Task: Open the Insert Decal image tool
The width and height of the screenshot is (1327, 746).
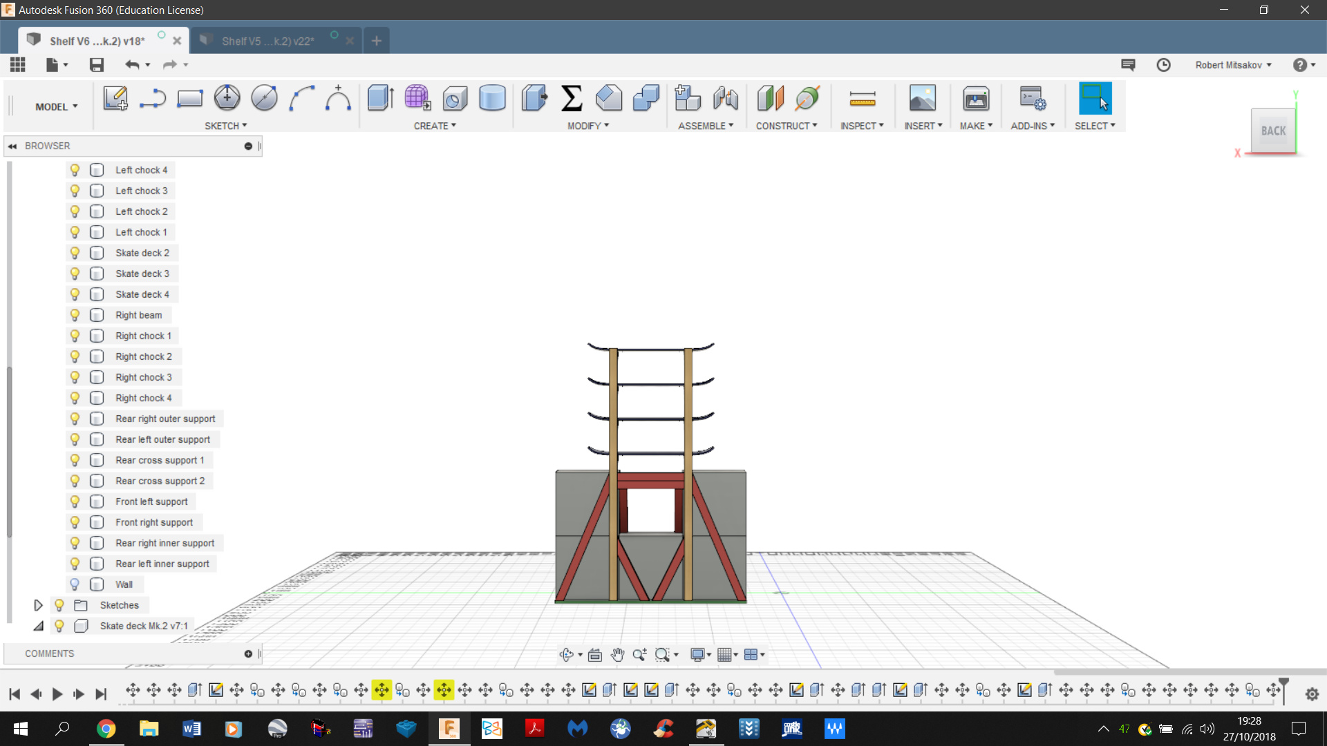Action: click(922, 98)
